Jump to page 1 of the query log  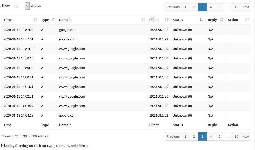coord(185,7)
